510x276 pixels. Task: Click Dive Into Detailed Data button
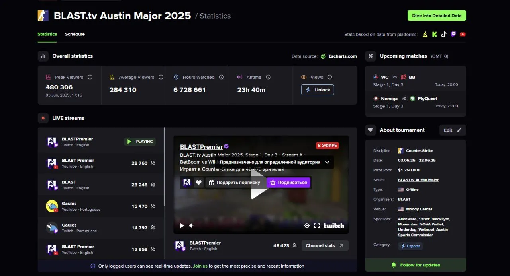point(437,16)
